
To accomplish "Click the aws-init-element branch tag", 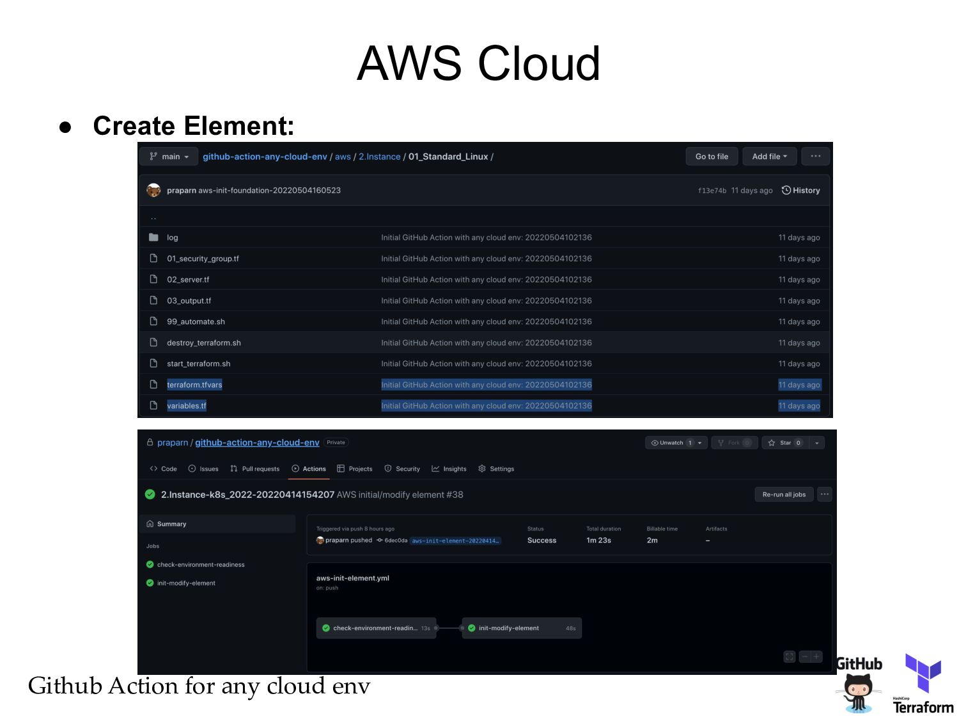I will 455,541.
